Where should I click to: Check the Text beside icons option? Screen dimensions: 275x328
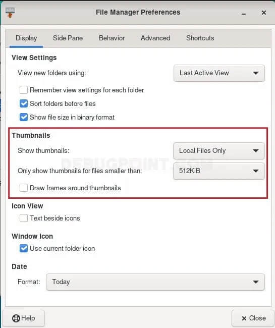point(23,218)
